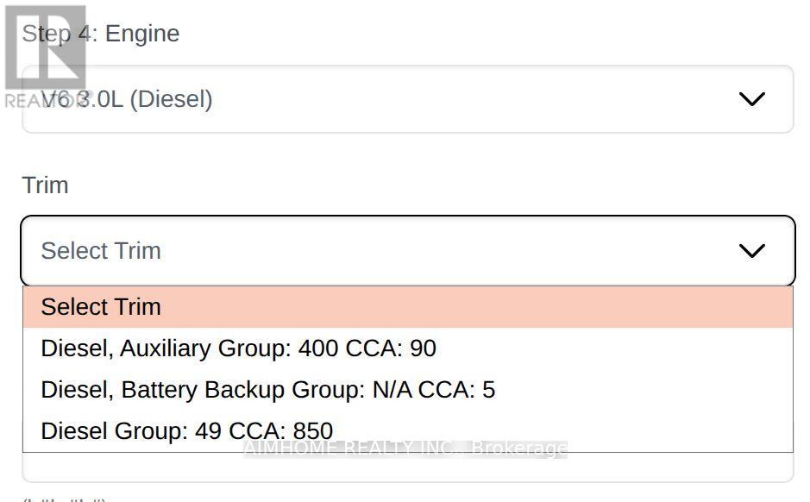Click the 'Trim' field label
This screenshot has height=502, width=810.
(45, 185)
